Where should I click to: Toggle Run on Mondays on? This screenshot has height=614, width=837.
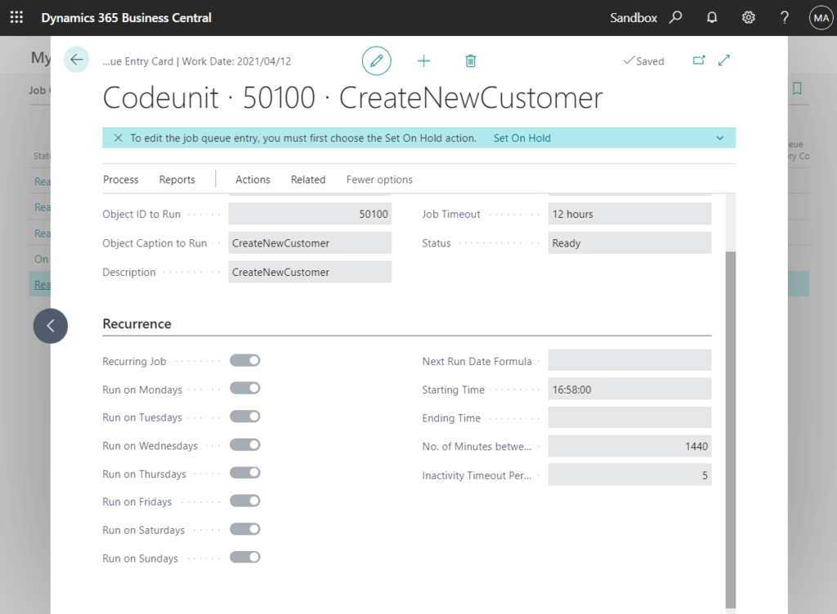[244, 388]
